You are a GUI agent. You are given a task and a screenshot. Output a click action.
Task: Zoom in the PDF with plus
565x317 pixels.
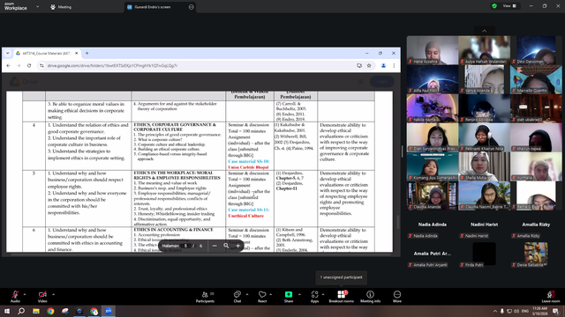pos(237,246)
